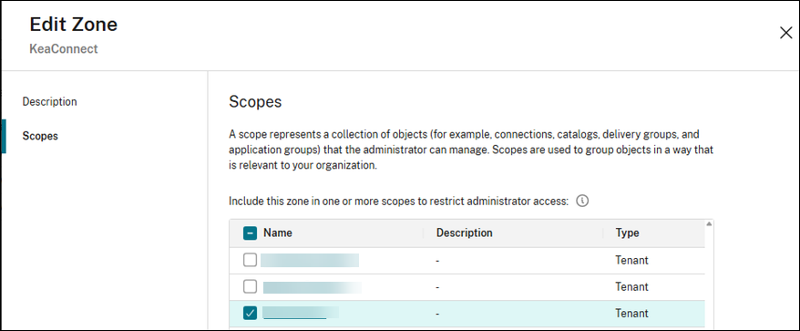Click the KeaConnect zone name subtitle
The width and height of the screenshot is (800, 331).
coord(64,49)
